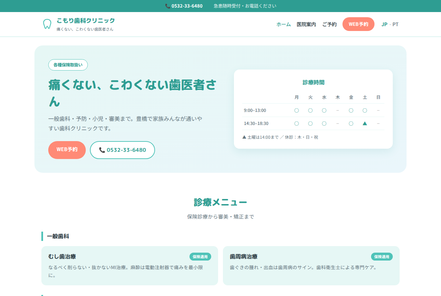Image resolution: width=441 pixels, height=296 pixels.
Task: Click 保険適用 badge on むし歯治療 card
Action: pyautogui.click(x=200, y=257)
